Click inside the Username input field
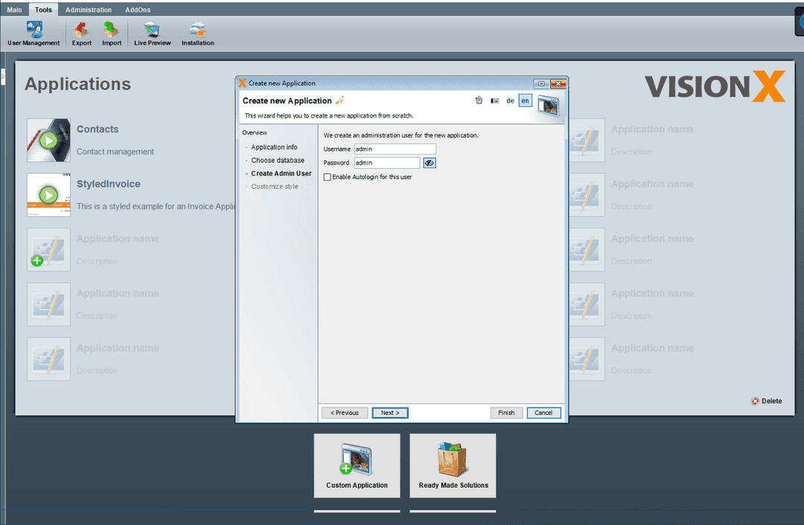Viewport: 804px width, 525px height. [x=395, y=149]
